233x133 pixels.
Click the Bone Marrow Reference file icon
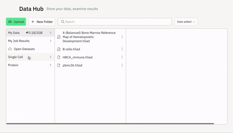pos(59,37)
